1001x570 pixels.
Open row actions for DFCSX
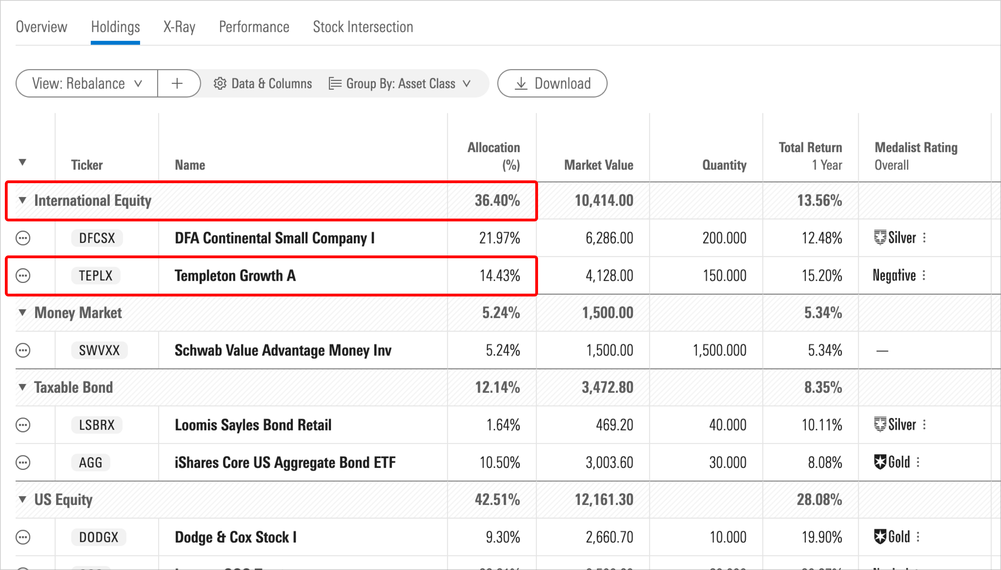pos(23,238)
